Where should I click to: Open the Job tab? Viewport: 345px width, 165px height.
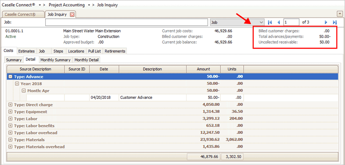(42, 51)
